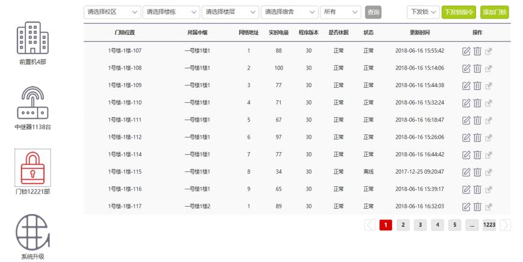
Task: Jump to last page 1223
Action: (x=489, y=225)
